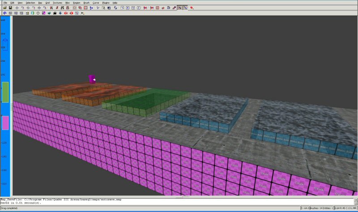Image resolution: width=358 pixels, height=212 pixels.
Task: Click the first flip-axis icon after Save
Action: click(x=17, y=8)
